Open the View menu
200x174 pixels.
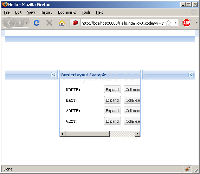[31, 12]
